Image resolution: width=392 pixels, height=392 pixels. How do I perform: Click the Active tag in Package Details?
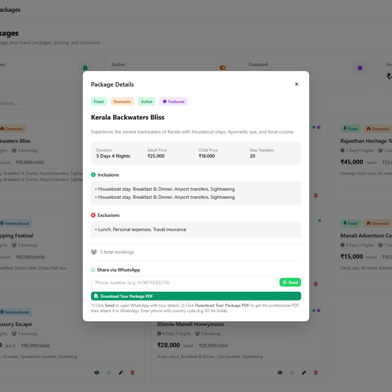pos(147,102)
